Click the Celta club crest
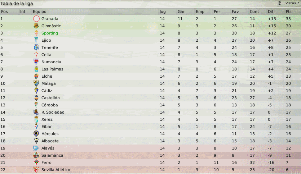Viewport: 301px width, 174px height. [36, 55]
